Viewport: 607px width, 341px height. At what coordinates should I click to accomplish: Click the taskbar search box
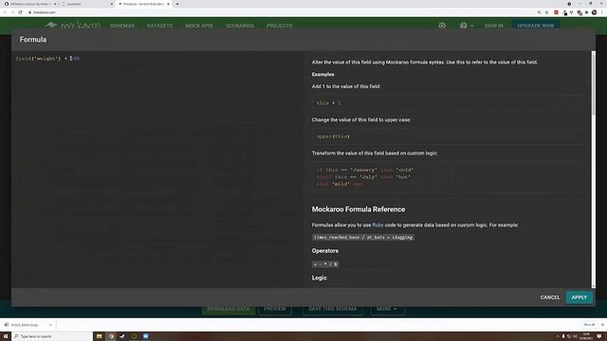click(52, 336)
